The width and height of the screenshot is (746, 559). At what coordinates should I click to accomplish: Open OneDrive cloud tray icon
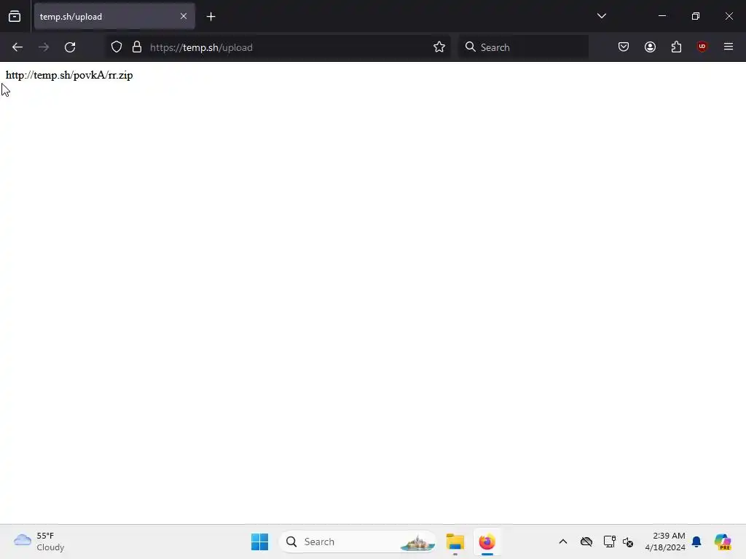click(x=586, y=542)
